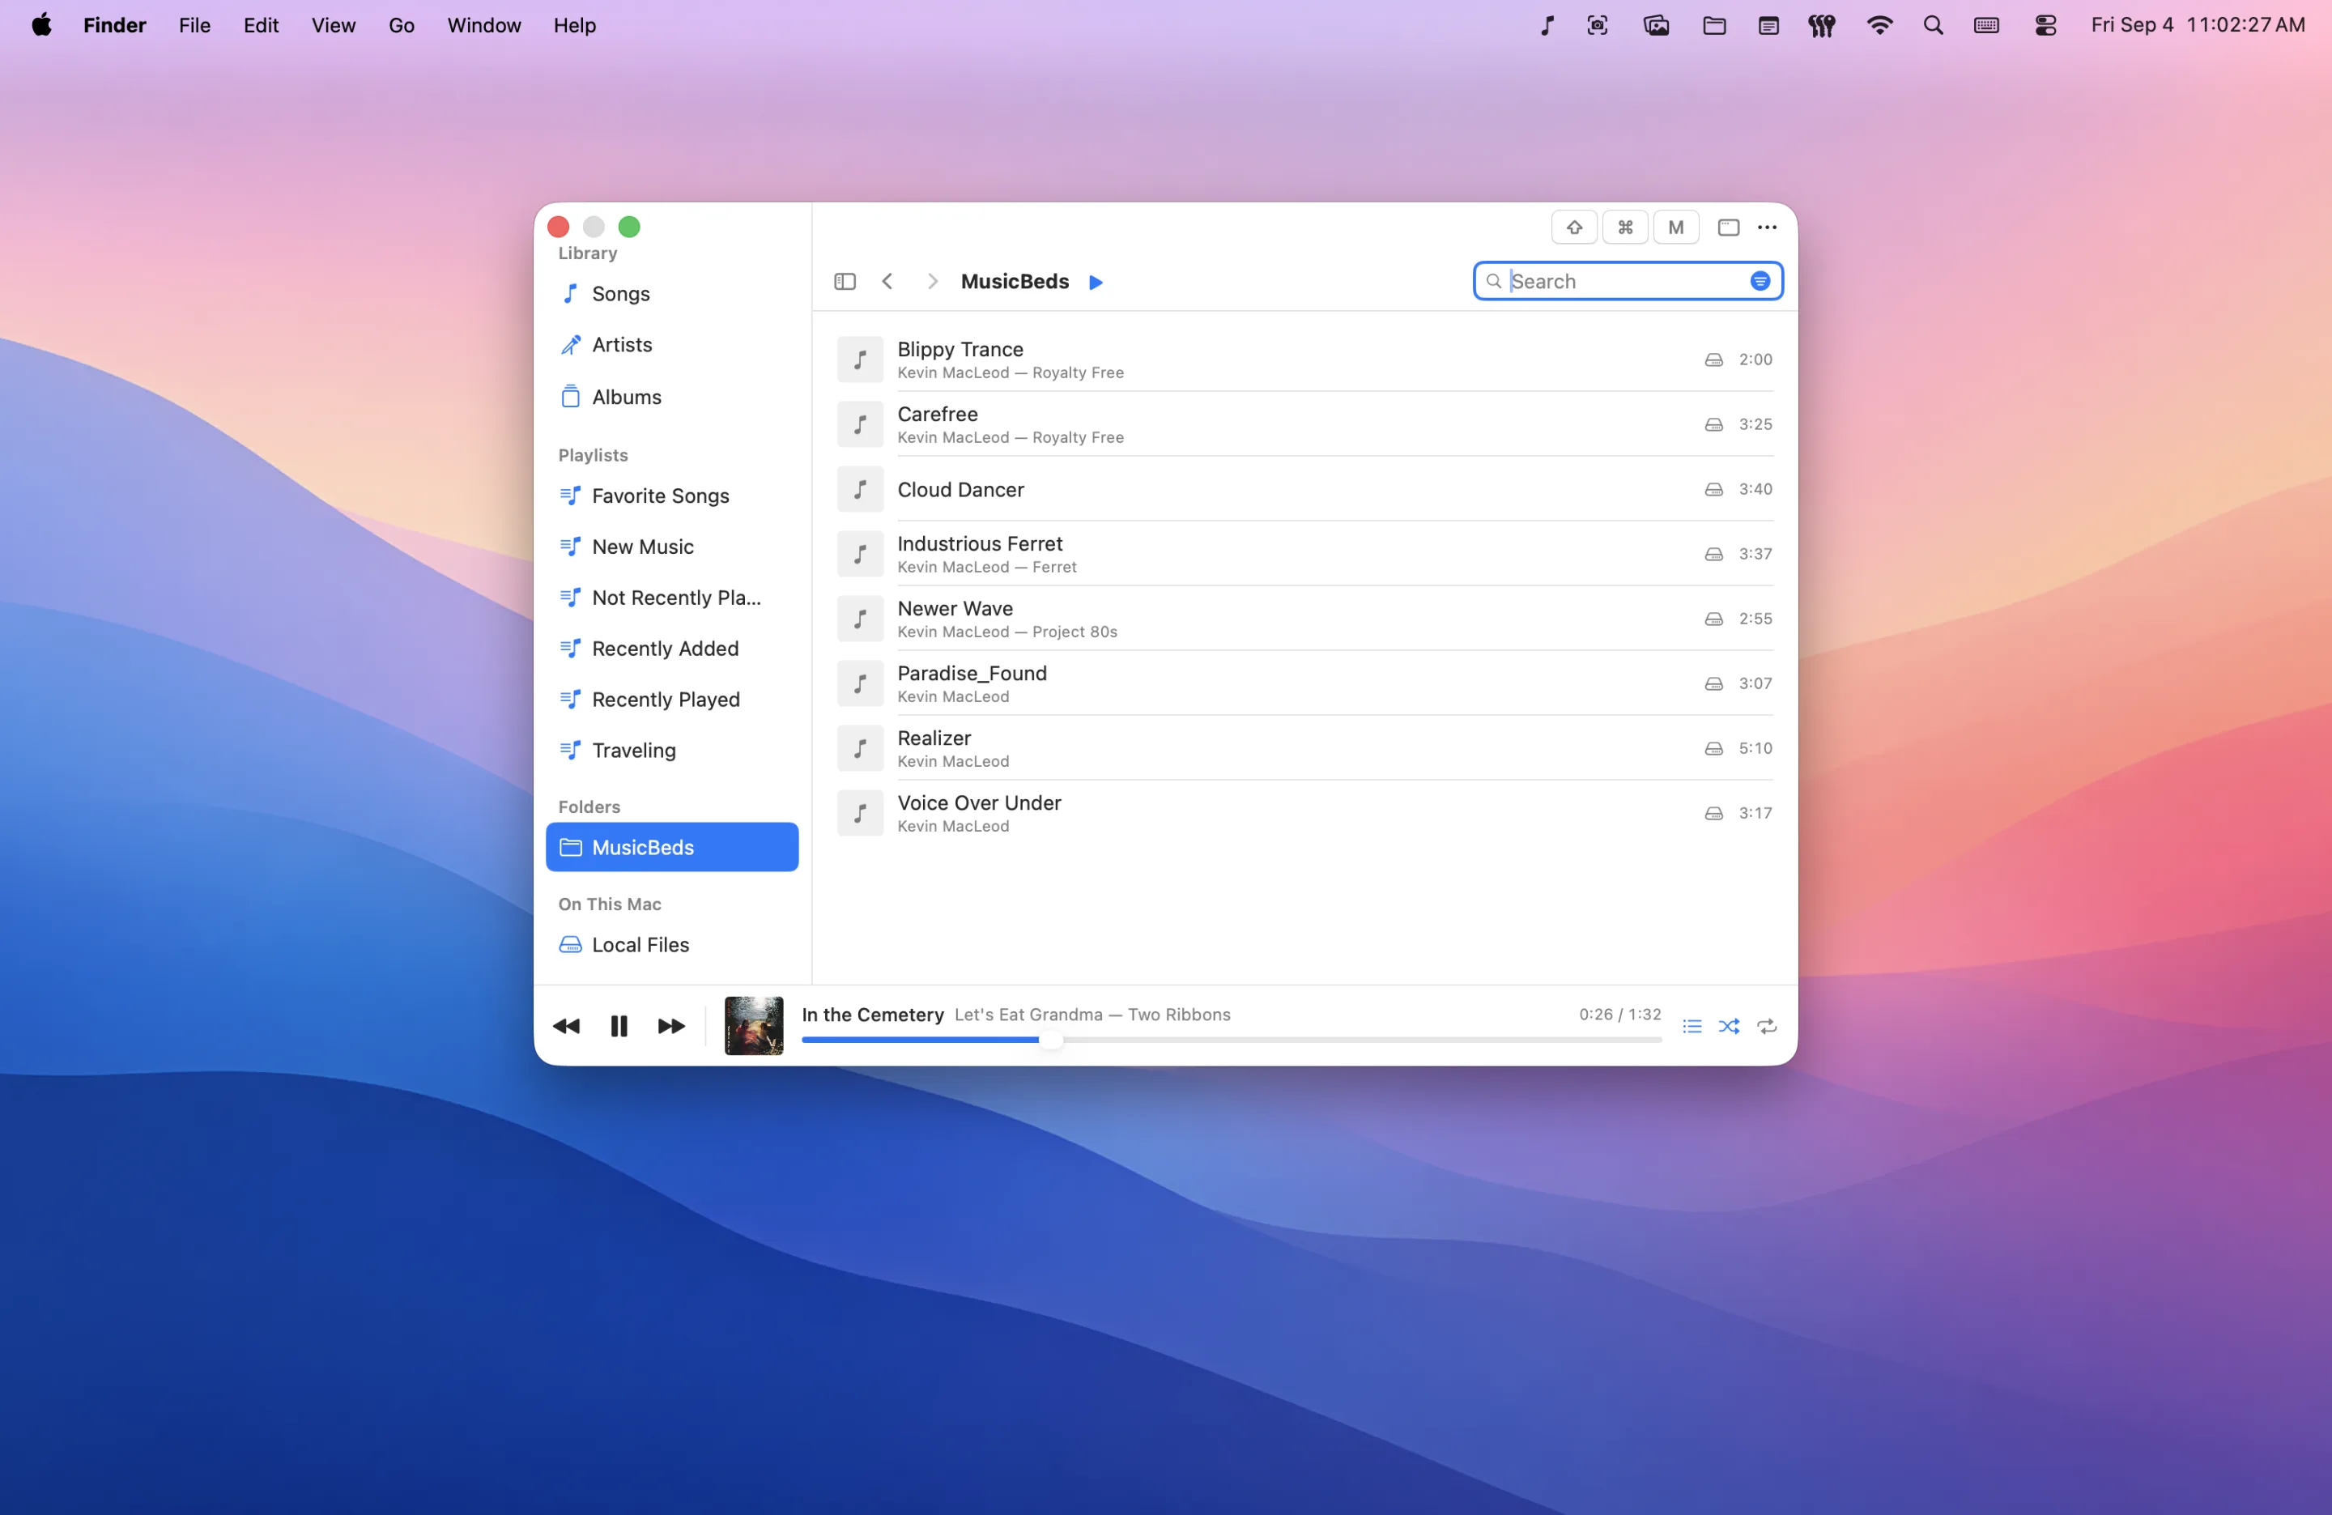2332x1515 pixels.
Task: Go forward with the right chevron
Action: [x=932, y=283]
